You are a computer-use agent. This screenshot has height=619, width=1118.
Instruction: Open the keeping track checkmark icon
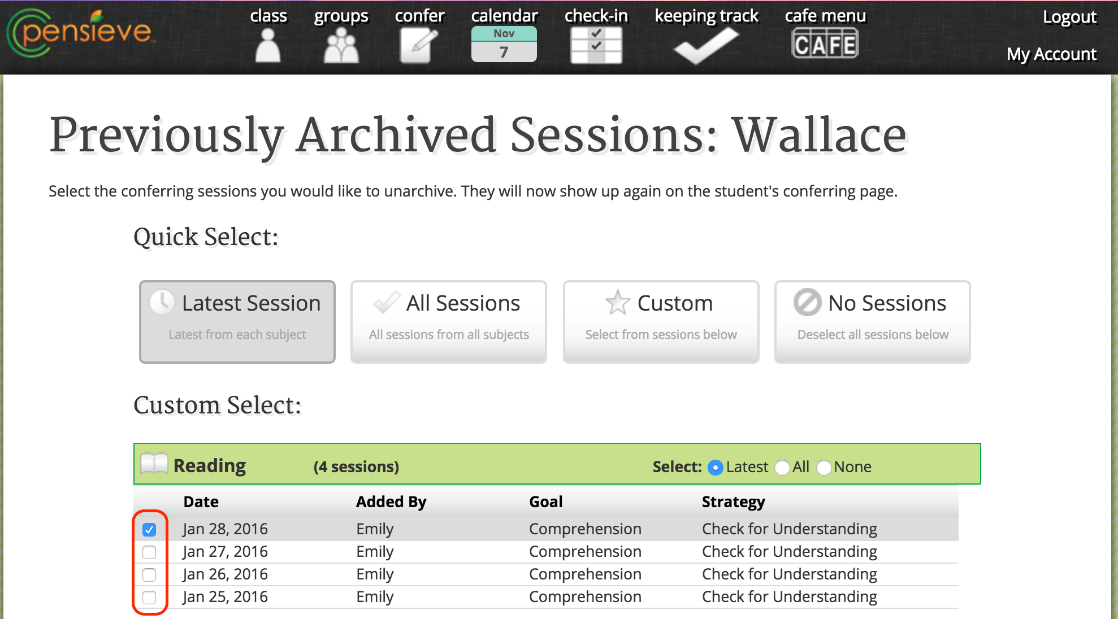706,45
